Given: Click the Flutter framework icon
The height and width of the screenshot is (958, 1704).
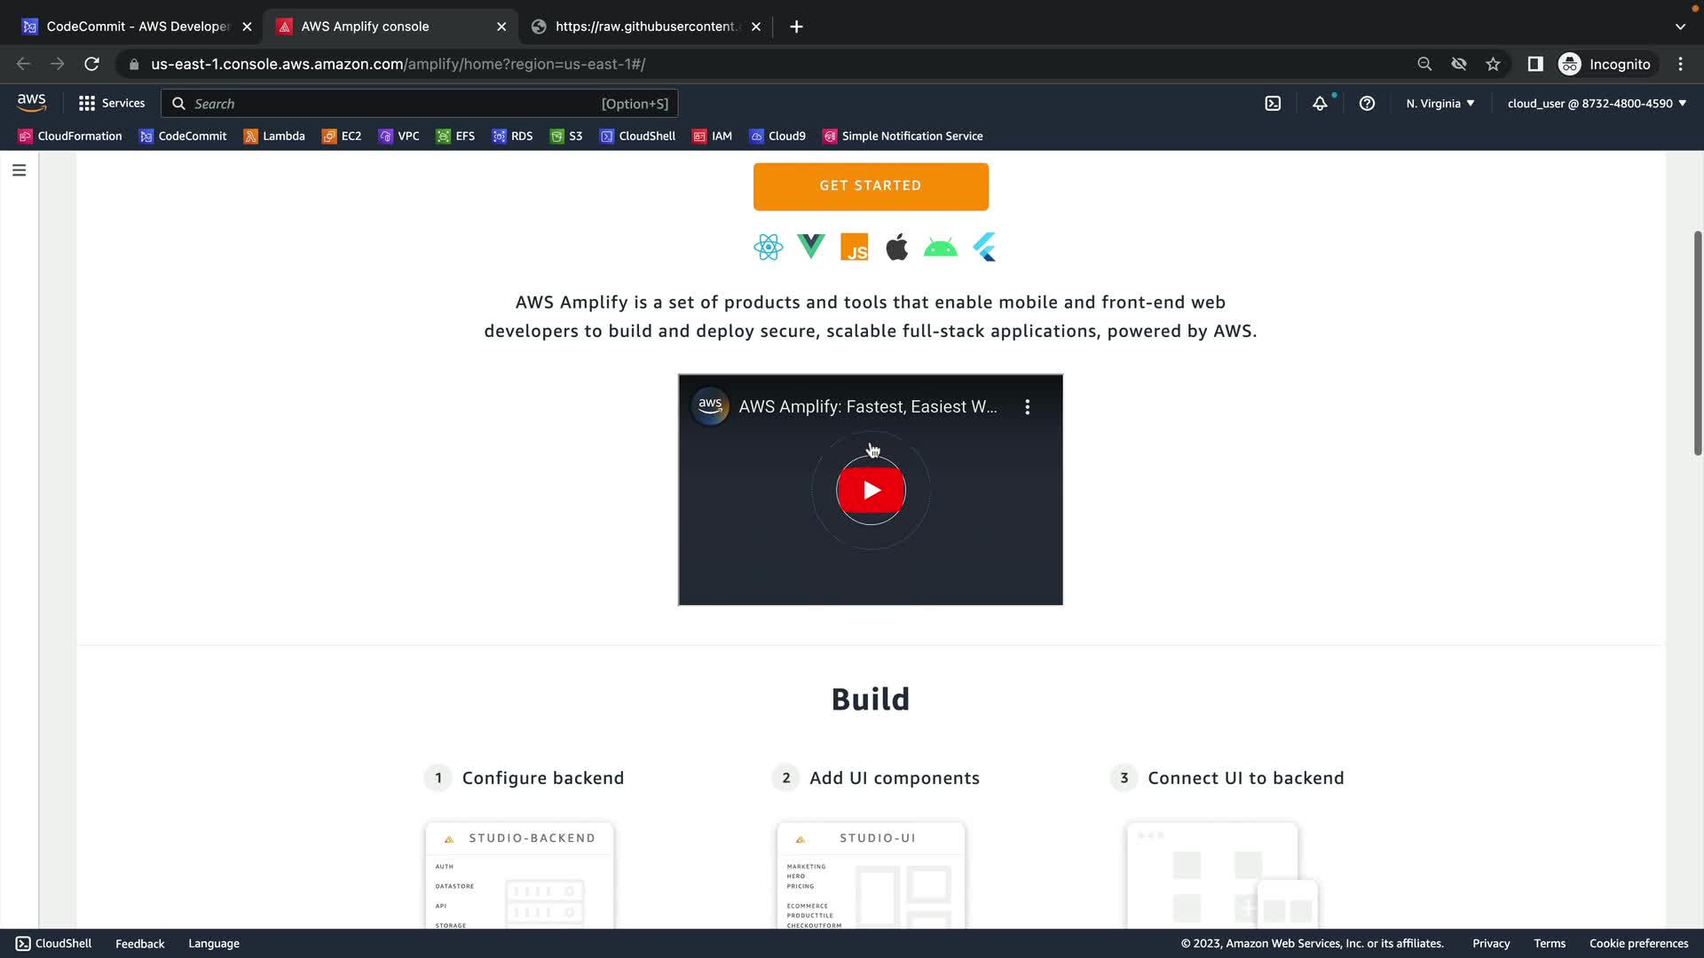Looking at the screenshot, I should coord(984,247).
